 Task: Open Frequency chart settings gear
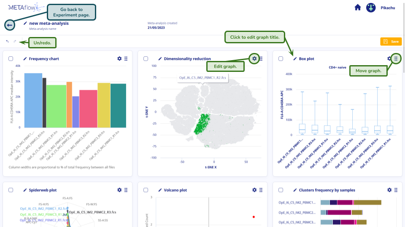pos(119,59)
